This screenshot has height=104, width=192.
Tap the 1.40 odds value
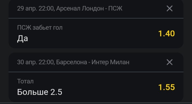(x=166, y=34)
